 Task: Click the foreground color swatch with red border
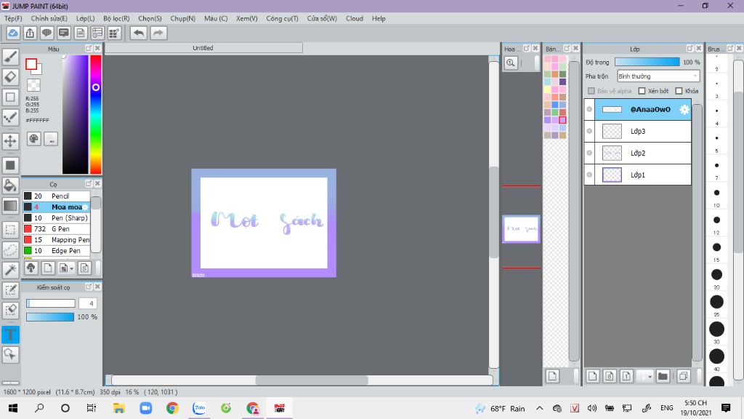(x=31, y=64)
